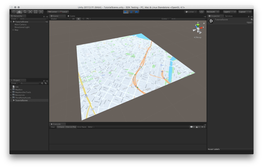Click the Open button in Inspector
The height and width of the screenshot is (168, 263).
pos(249,23)
